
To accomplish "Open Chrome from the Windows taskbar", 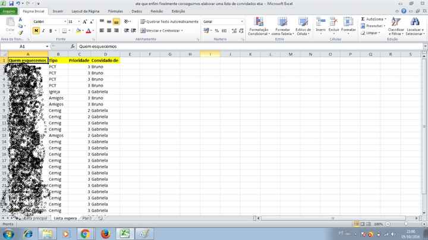I will point(85,233).
